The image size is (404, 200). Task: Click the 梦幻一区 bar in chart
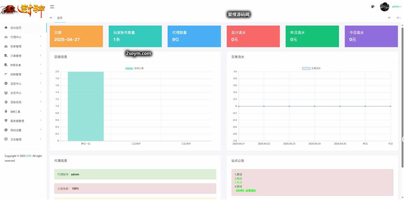pyautogui.click(x=86, y=106)
